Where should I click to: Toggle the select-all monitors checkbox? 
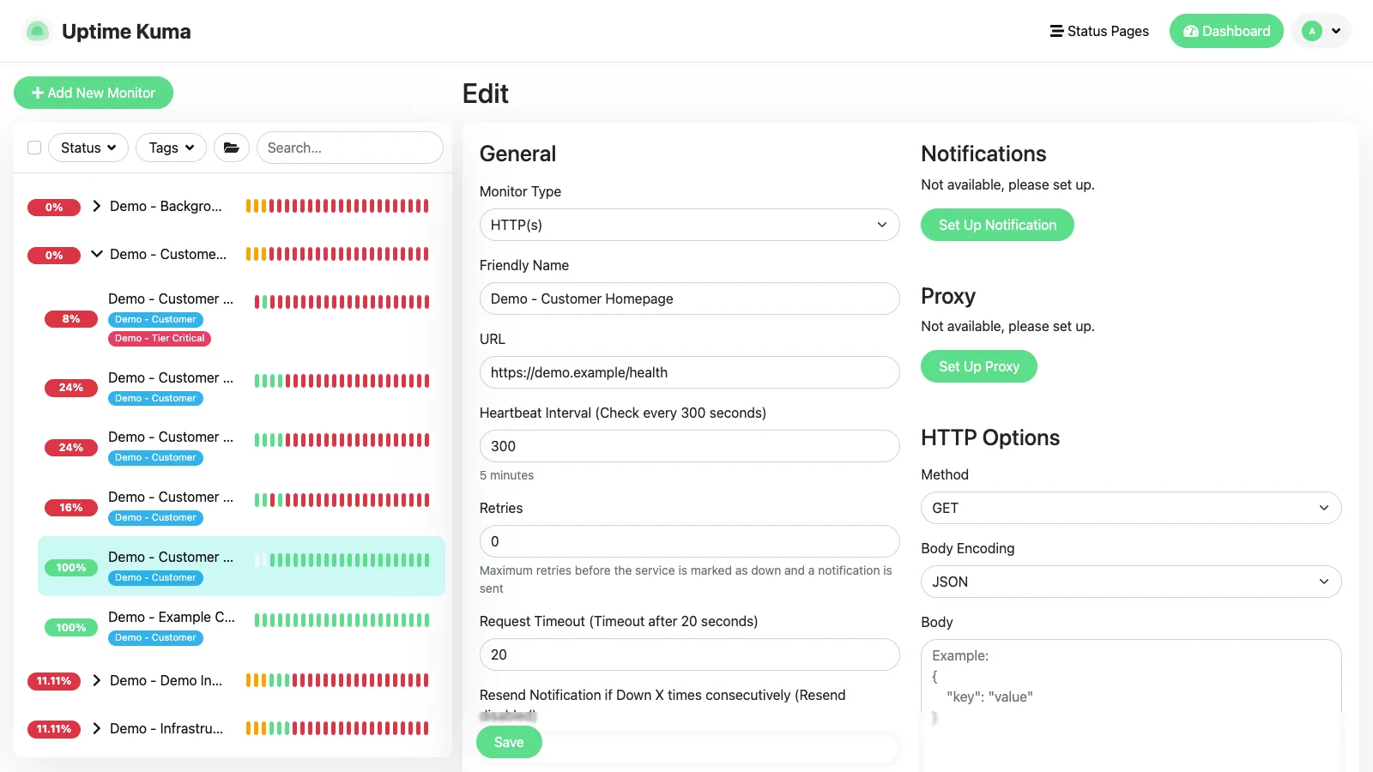click(34, 148)
